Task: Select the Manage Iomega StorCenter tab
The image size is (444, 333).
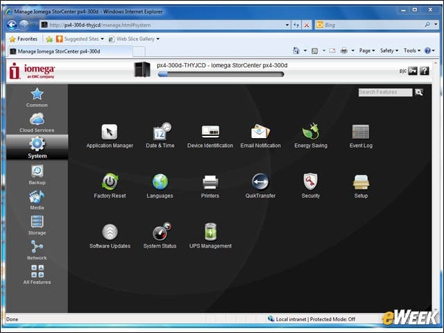Action: (x=69, y=51)
